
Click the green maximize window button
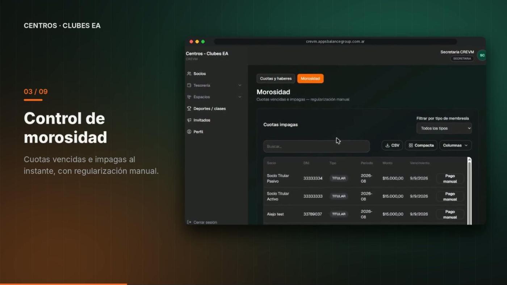click(203, 42)
